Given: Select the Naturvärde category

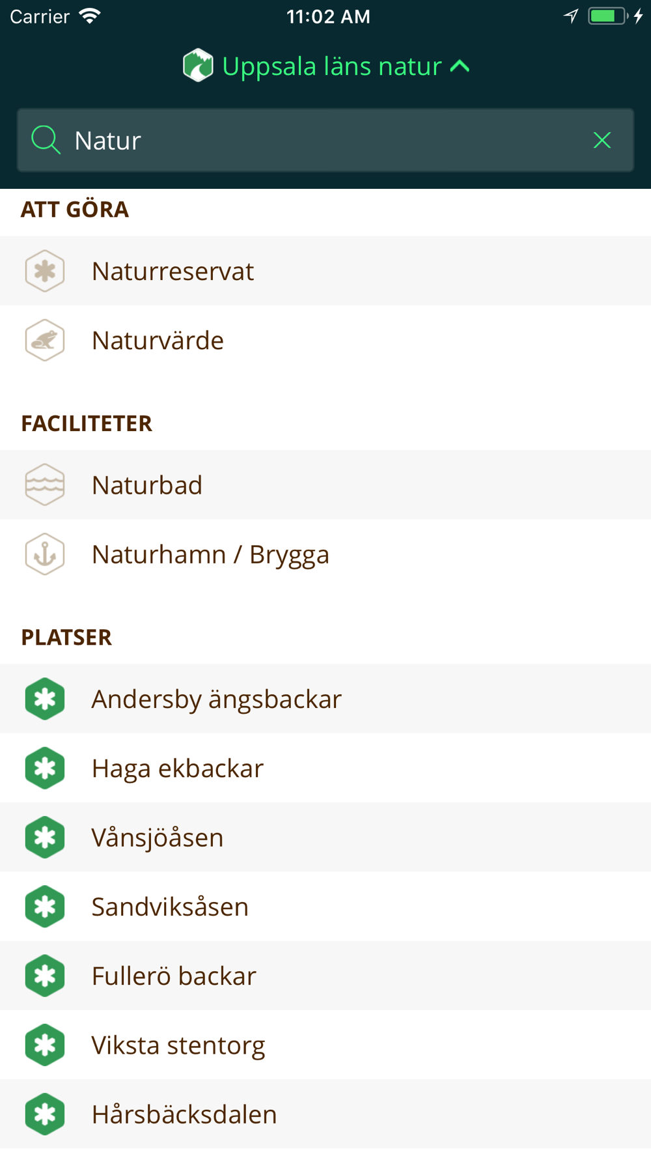Looking at the screenshot, I should coord(325,340).
